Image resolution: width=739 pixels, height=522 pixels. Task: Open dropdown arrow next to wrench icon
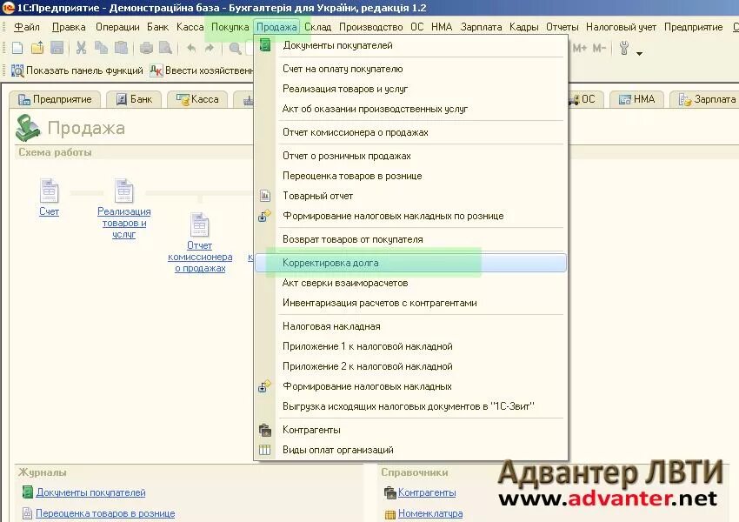[x=640, y=52]
